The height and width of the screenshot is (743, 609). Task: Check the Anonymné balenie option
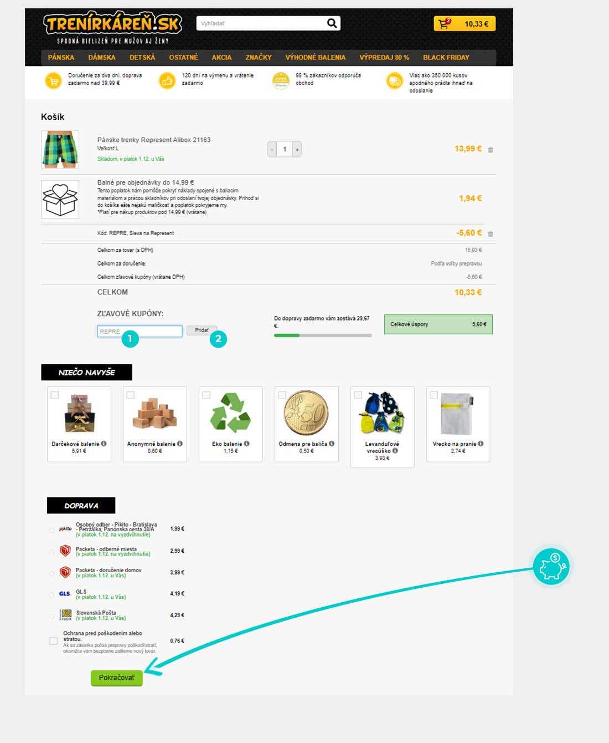[x=131, y=395]
